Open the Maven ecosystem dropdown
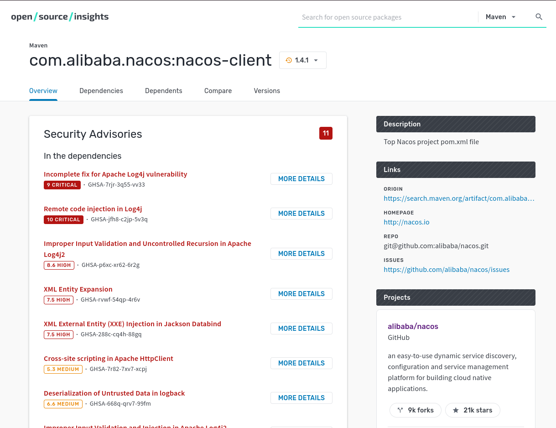Screen dimensions: 556x428 [500, 17]
